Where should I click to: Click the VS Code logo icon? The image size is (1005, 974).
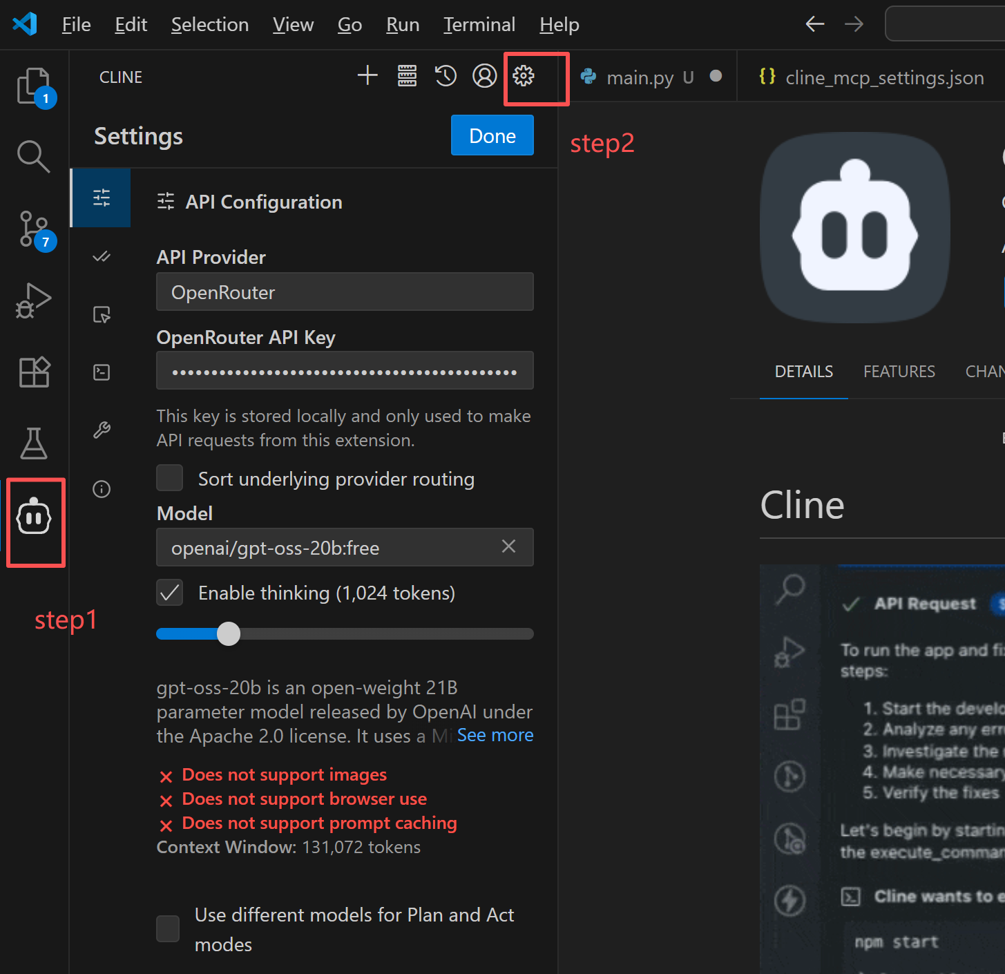pyautogui.click(x=25, y=24)
